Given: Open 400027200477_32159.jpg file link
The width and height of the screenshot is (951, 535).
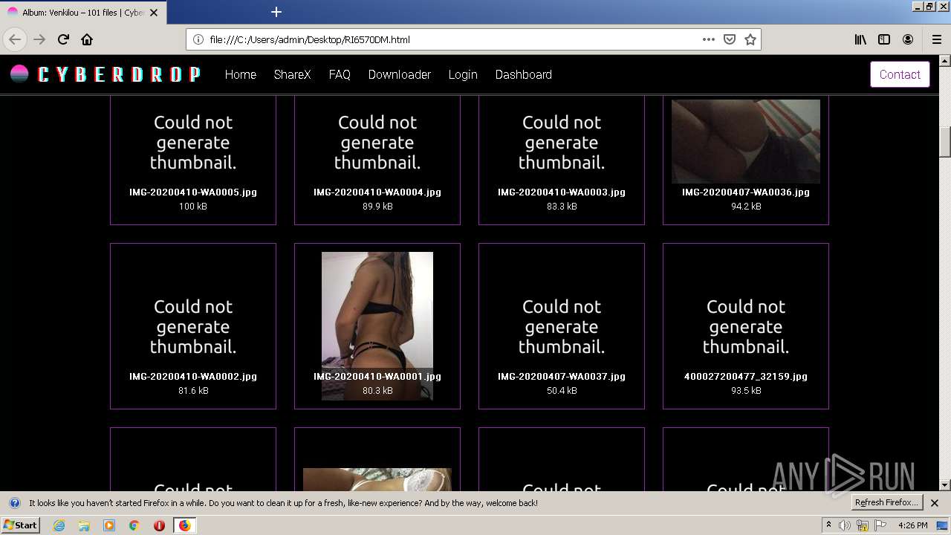Looking at the screenshot, I should point(746,376).
